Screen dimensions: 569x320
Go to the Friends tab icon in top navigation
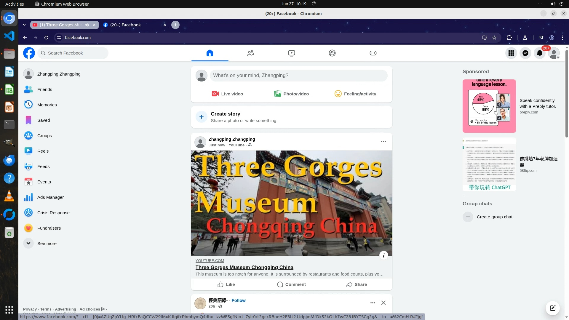click(251, 53)
